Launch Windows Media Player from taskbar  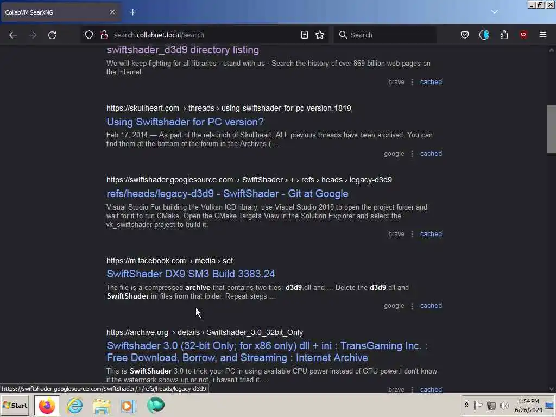coord(128,405)
